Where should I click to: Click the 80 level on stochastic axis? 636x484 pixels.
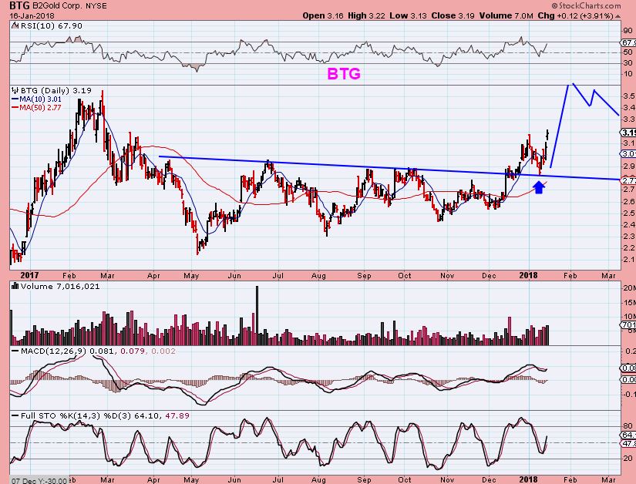click(x=628, y=426)
